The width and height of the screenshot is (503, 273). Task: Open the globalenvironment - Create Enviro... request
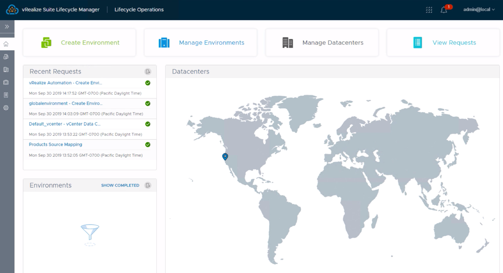coord(66,103)
